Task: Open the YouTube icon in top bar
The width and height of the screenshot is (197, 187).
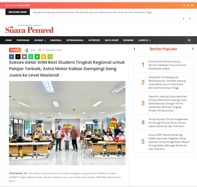Action: pyautogui.click(x=193, y=5)
